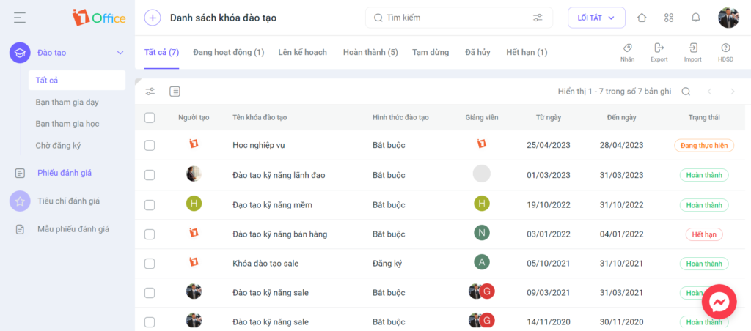Check Đào tạo kỹ năng lãnh đạo checkbox
Image resolution: width=751 pixels, height=331 pixels.
pos(150,175)
